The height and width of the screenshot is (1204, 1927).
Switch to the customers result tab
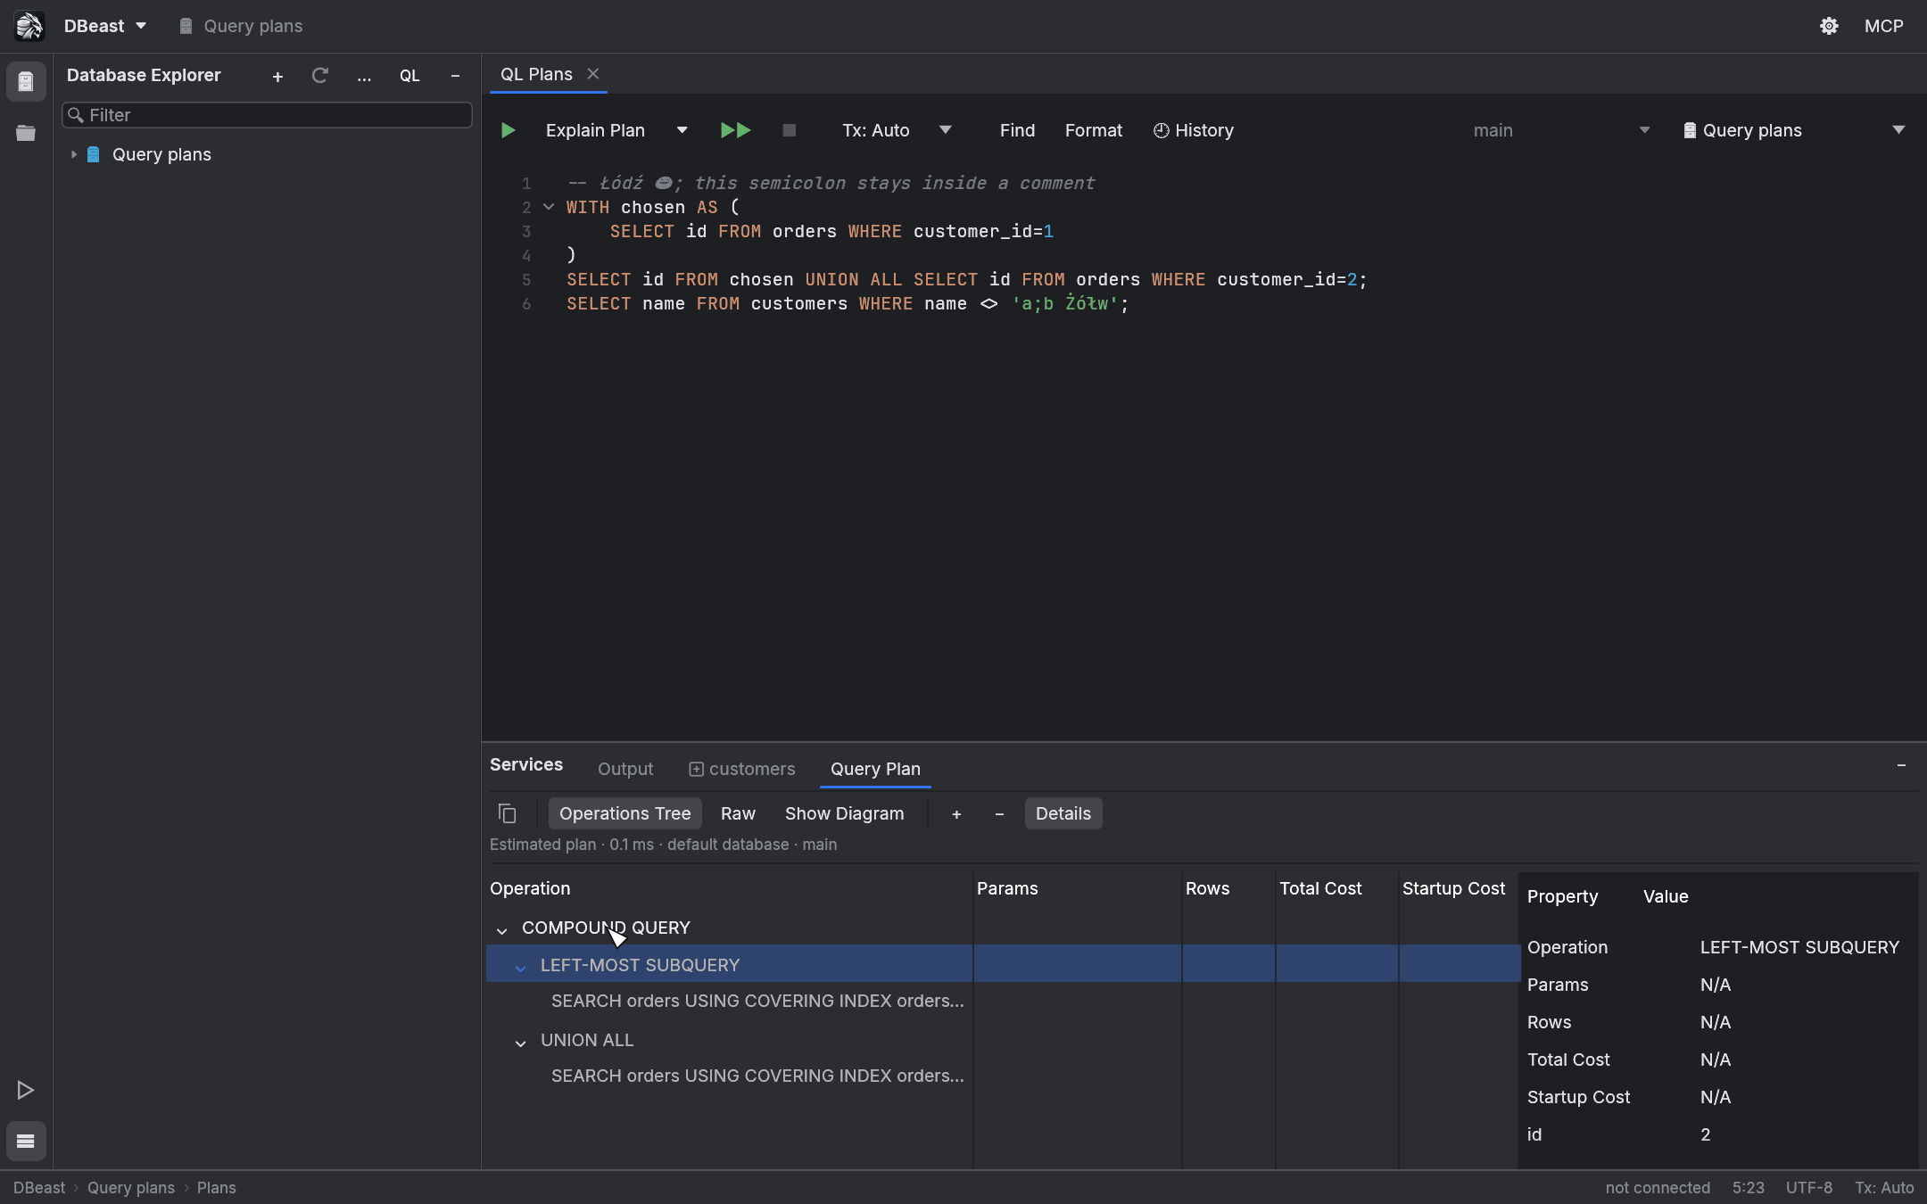(x=742, y=769)
